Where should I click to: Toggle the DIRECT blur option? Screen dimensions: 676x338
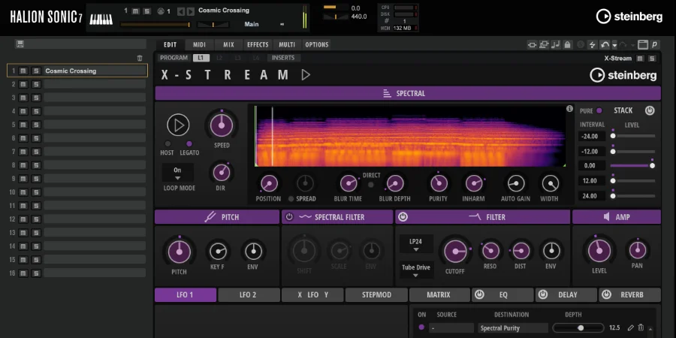370,185
